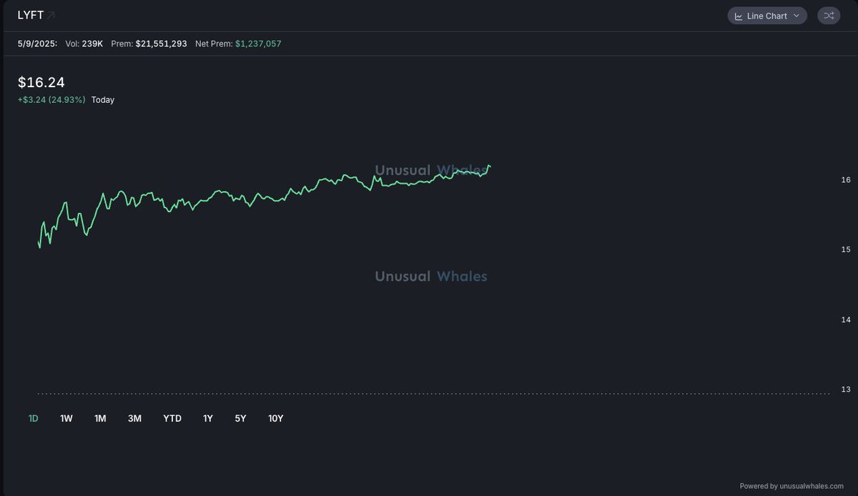Open the external link arrow beside LYFT

[51, 15]
